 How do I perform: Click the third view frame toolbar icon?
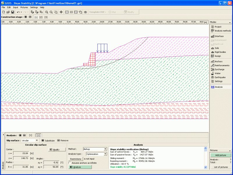[76, 12]
